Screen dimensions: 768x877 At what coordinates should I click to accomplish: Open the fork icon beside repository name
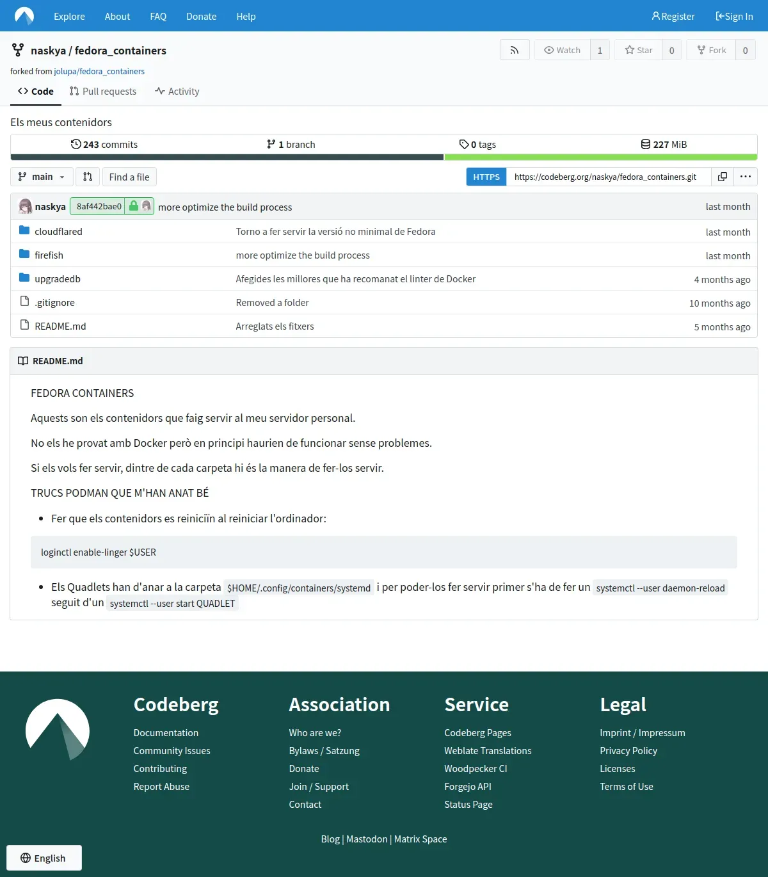pos(18,50)
